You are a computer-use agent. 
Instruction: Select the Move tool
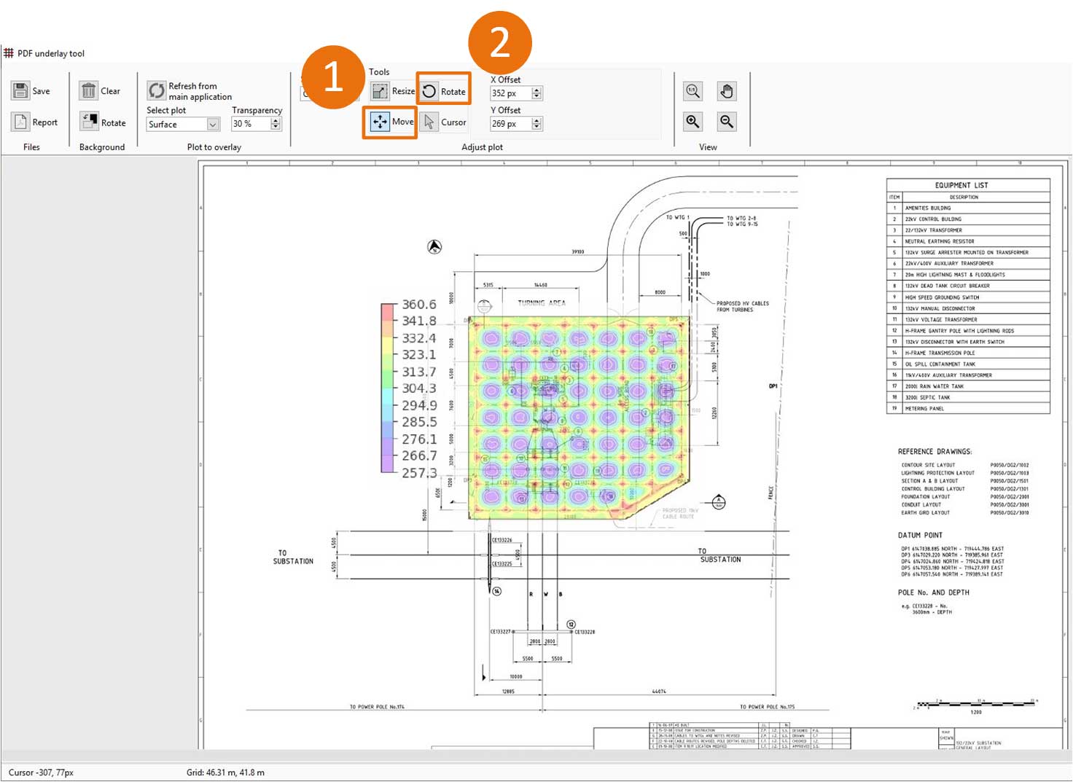click(389, 122)
